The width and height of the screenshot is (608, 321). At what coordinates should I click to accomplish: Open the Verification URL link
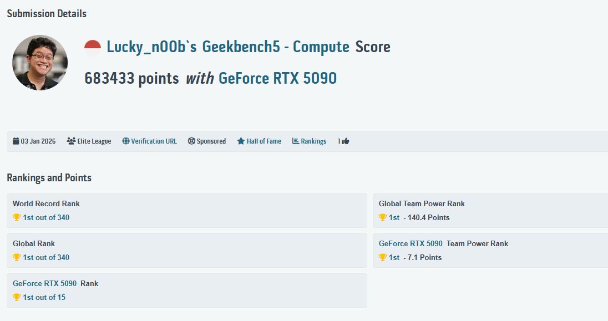(154, 141)
